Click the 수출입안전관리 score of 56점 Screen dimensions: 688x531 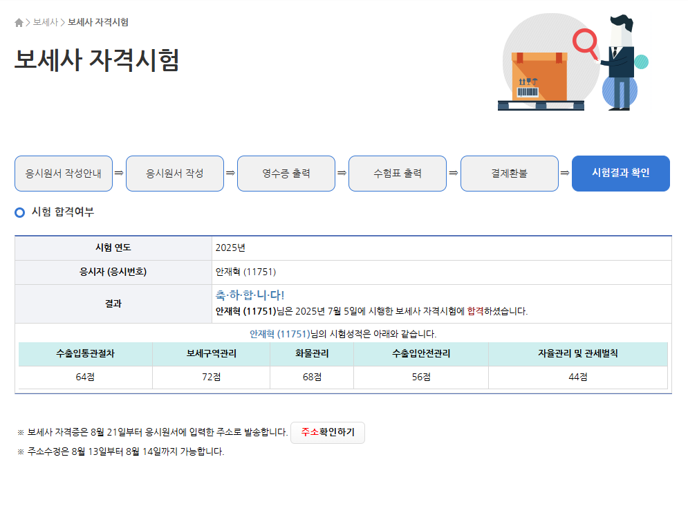point(420,377)
